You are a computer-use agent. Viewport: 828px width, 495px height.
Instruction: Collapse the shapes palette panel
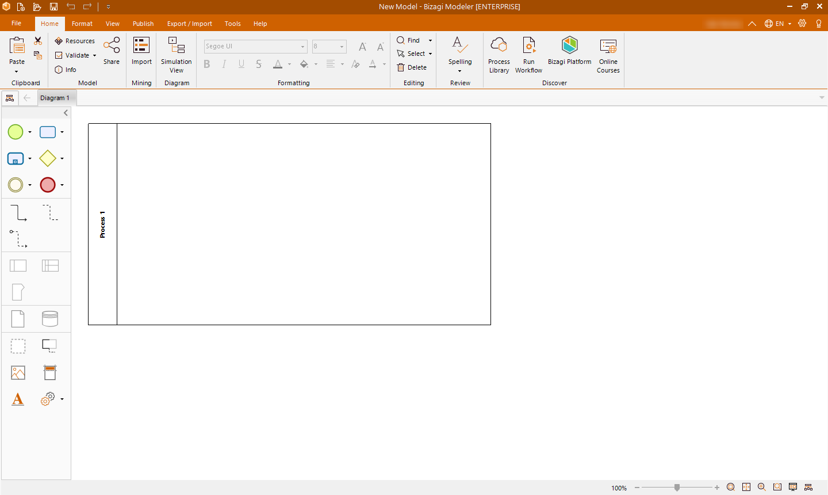(66, 113)
